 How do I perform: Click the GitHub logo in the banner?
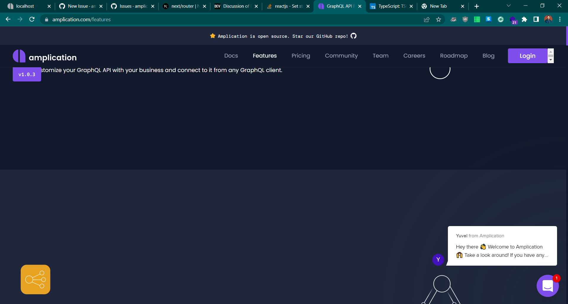tap(354, 36)
